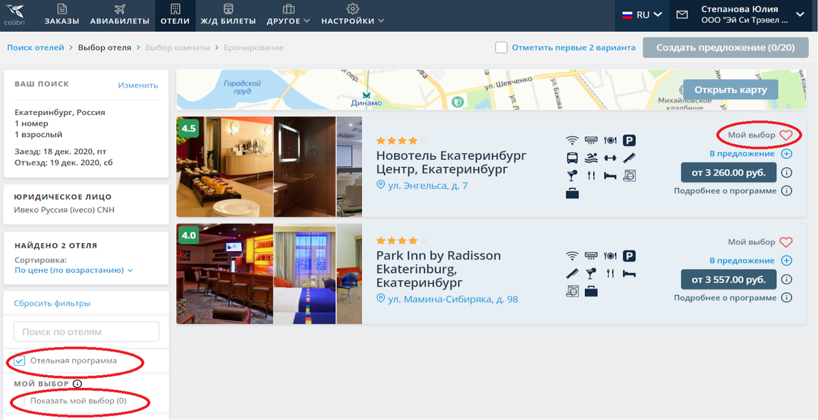Click Изменить search link
The width and height of the screenshot is (818, 420).
pyautogui.click(x=138, y=85)
